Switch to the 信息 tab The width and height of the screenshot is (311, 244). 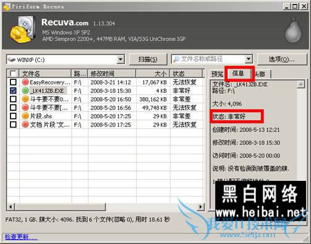239,73
